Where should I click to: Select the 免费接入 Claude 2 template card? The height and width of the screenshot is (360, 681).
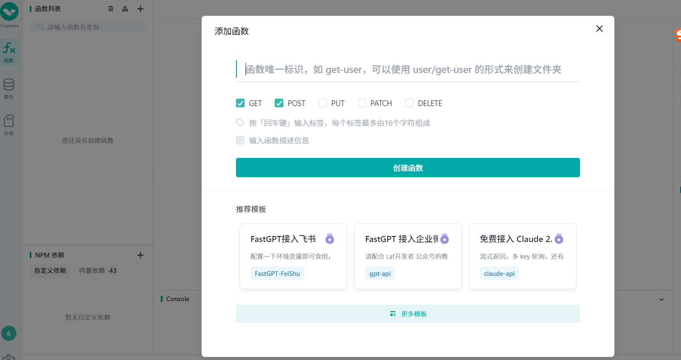[522, 256]
